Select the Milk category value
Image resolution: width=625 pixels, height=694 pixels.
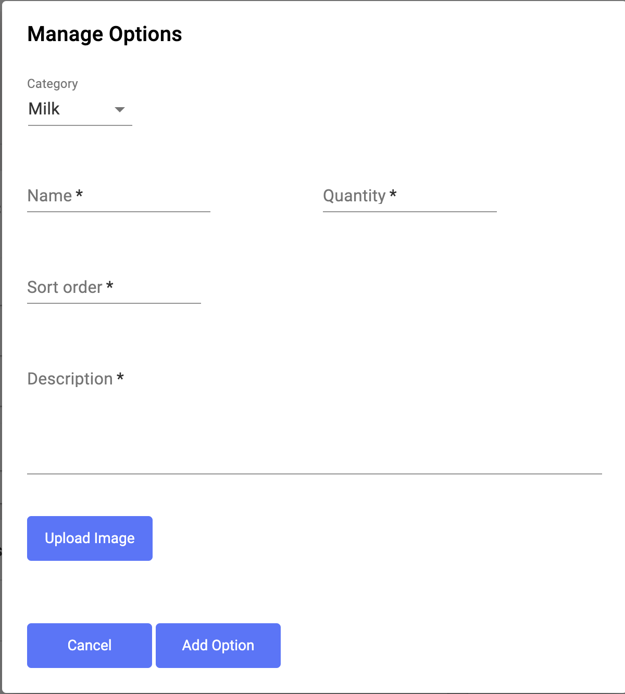coord(44,109)
